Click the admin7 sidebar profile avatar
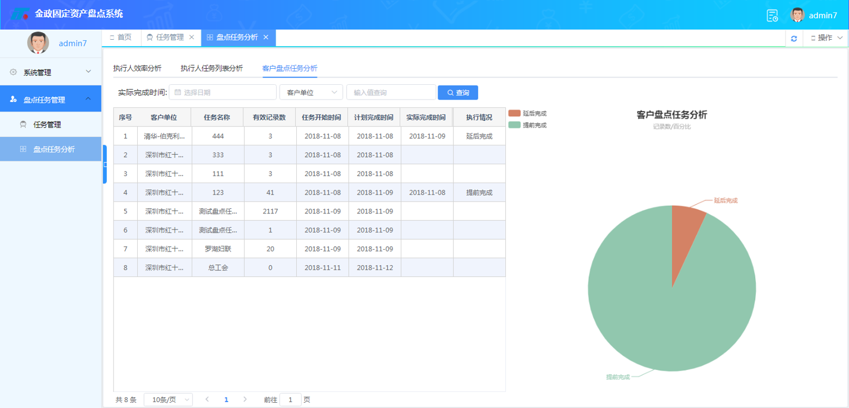849x408 pixels. pyautogui.click(x=39, y=43)
